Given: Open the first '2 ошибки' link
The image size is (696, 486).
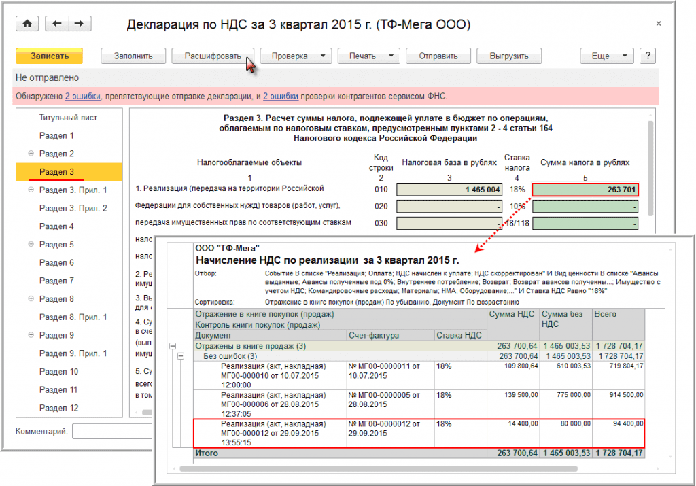Looking at the screenshot, I should [83, 97].
